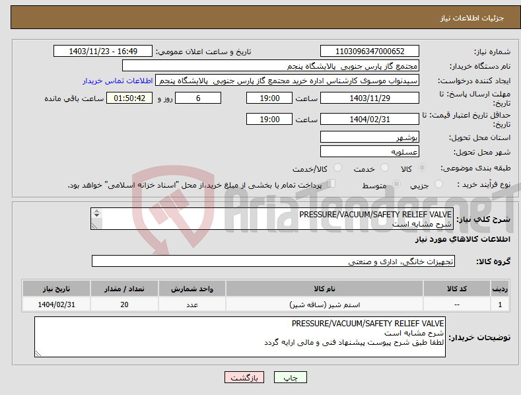Click the quantity cell showing 20
Image resolution: width=521 pixels, height=395 pixels.
[124, 305]
